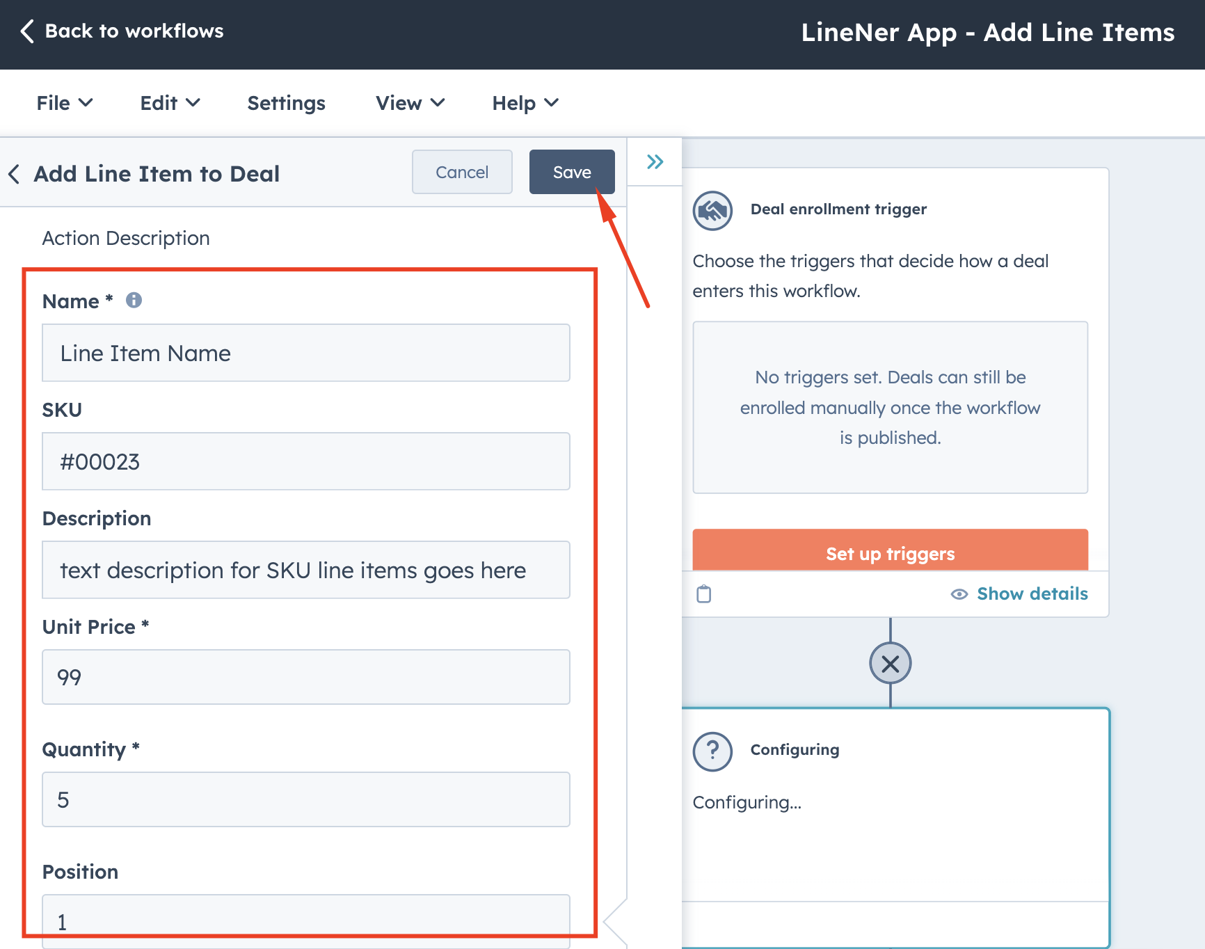
Task: Expand the Edit dropdown chevron
Action: [193, 103]
